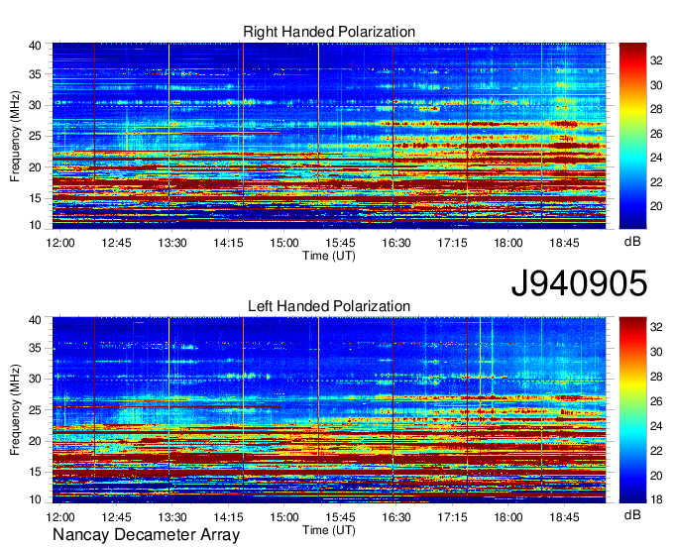Image resolution: width=674 pixels, height=547 pixels.
Task: Click the 15 MHz tick on Left Handed plot
Action: click(x=35, y=473)
